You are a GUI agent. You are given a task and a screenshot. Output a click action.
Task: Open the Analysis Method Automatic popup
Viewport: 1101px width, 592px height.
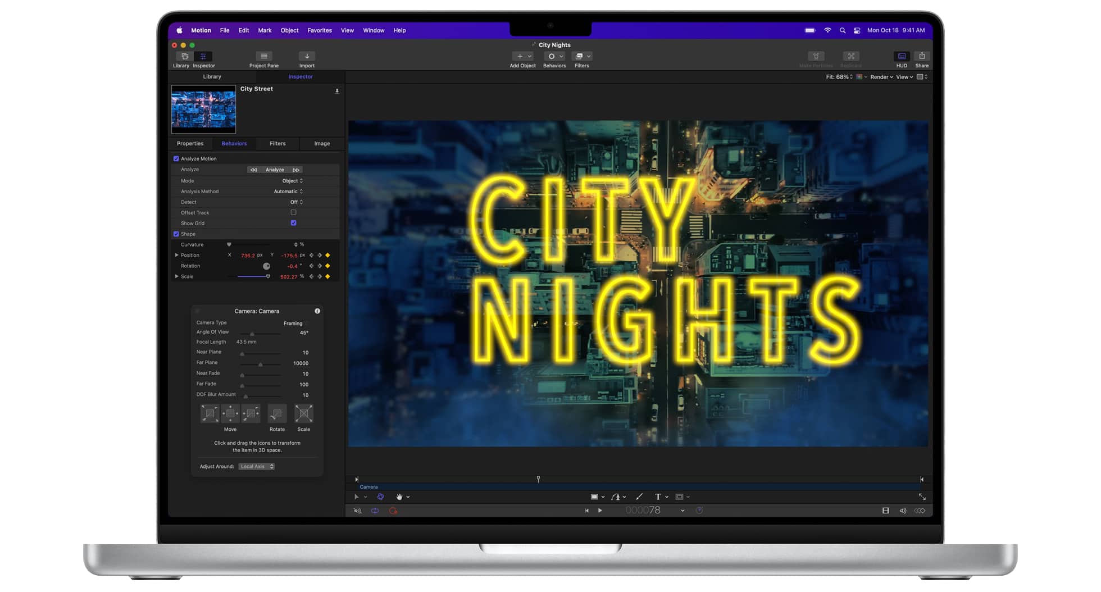tap(288, 192)
